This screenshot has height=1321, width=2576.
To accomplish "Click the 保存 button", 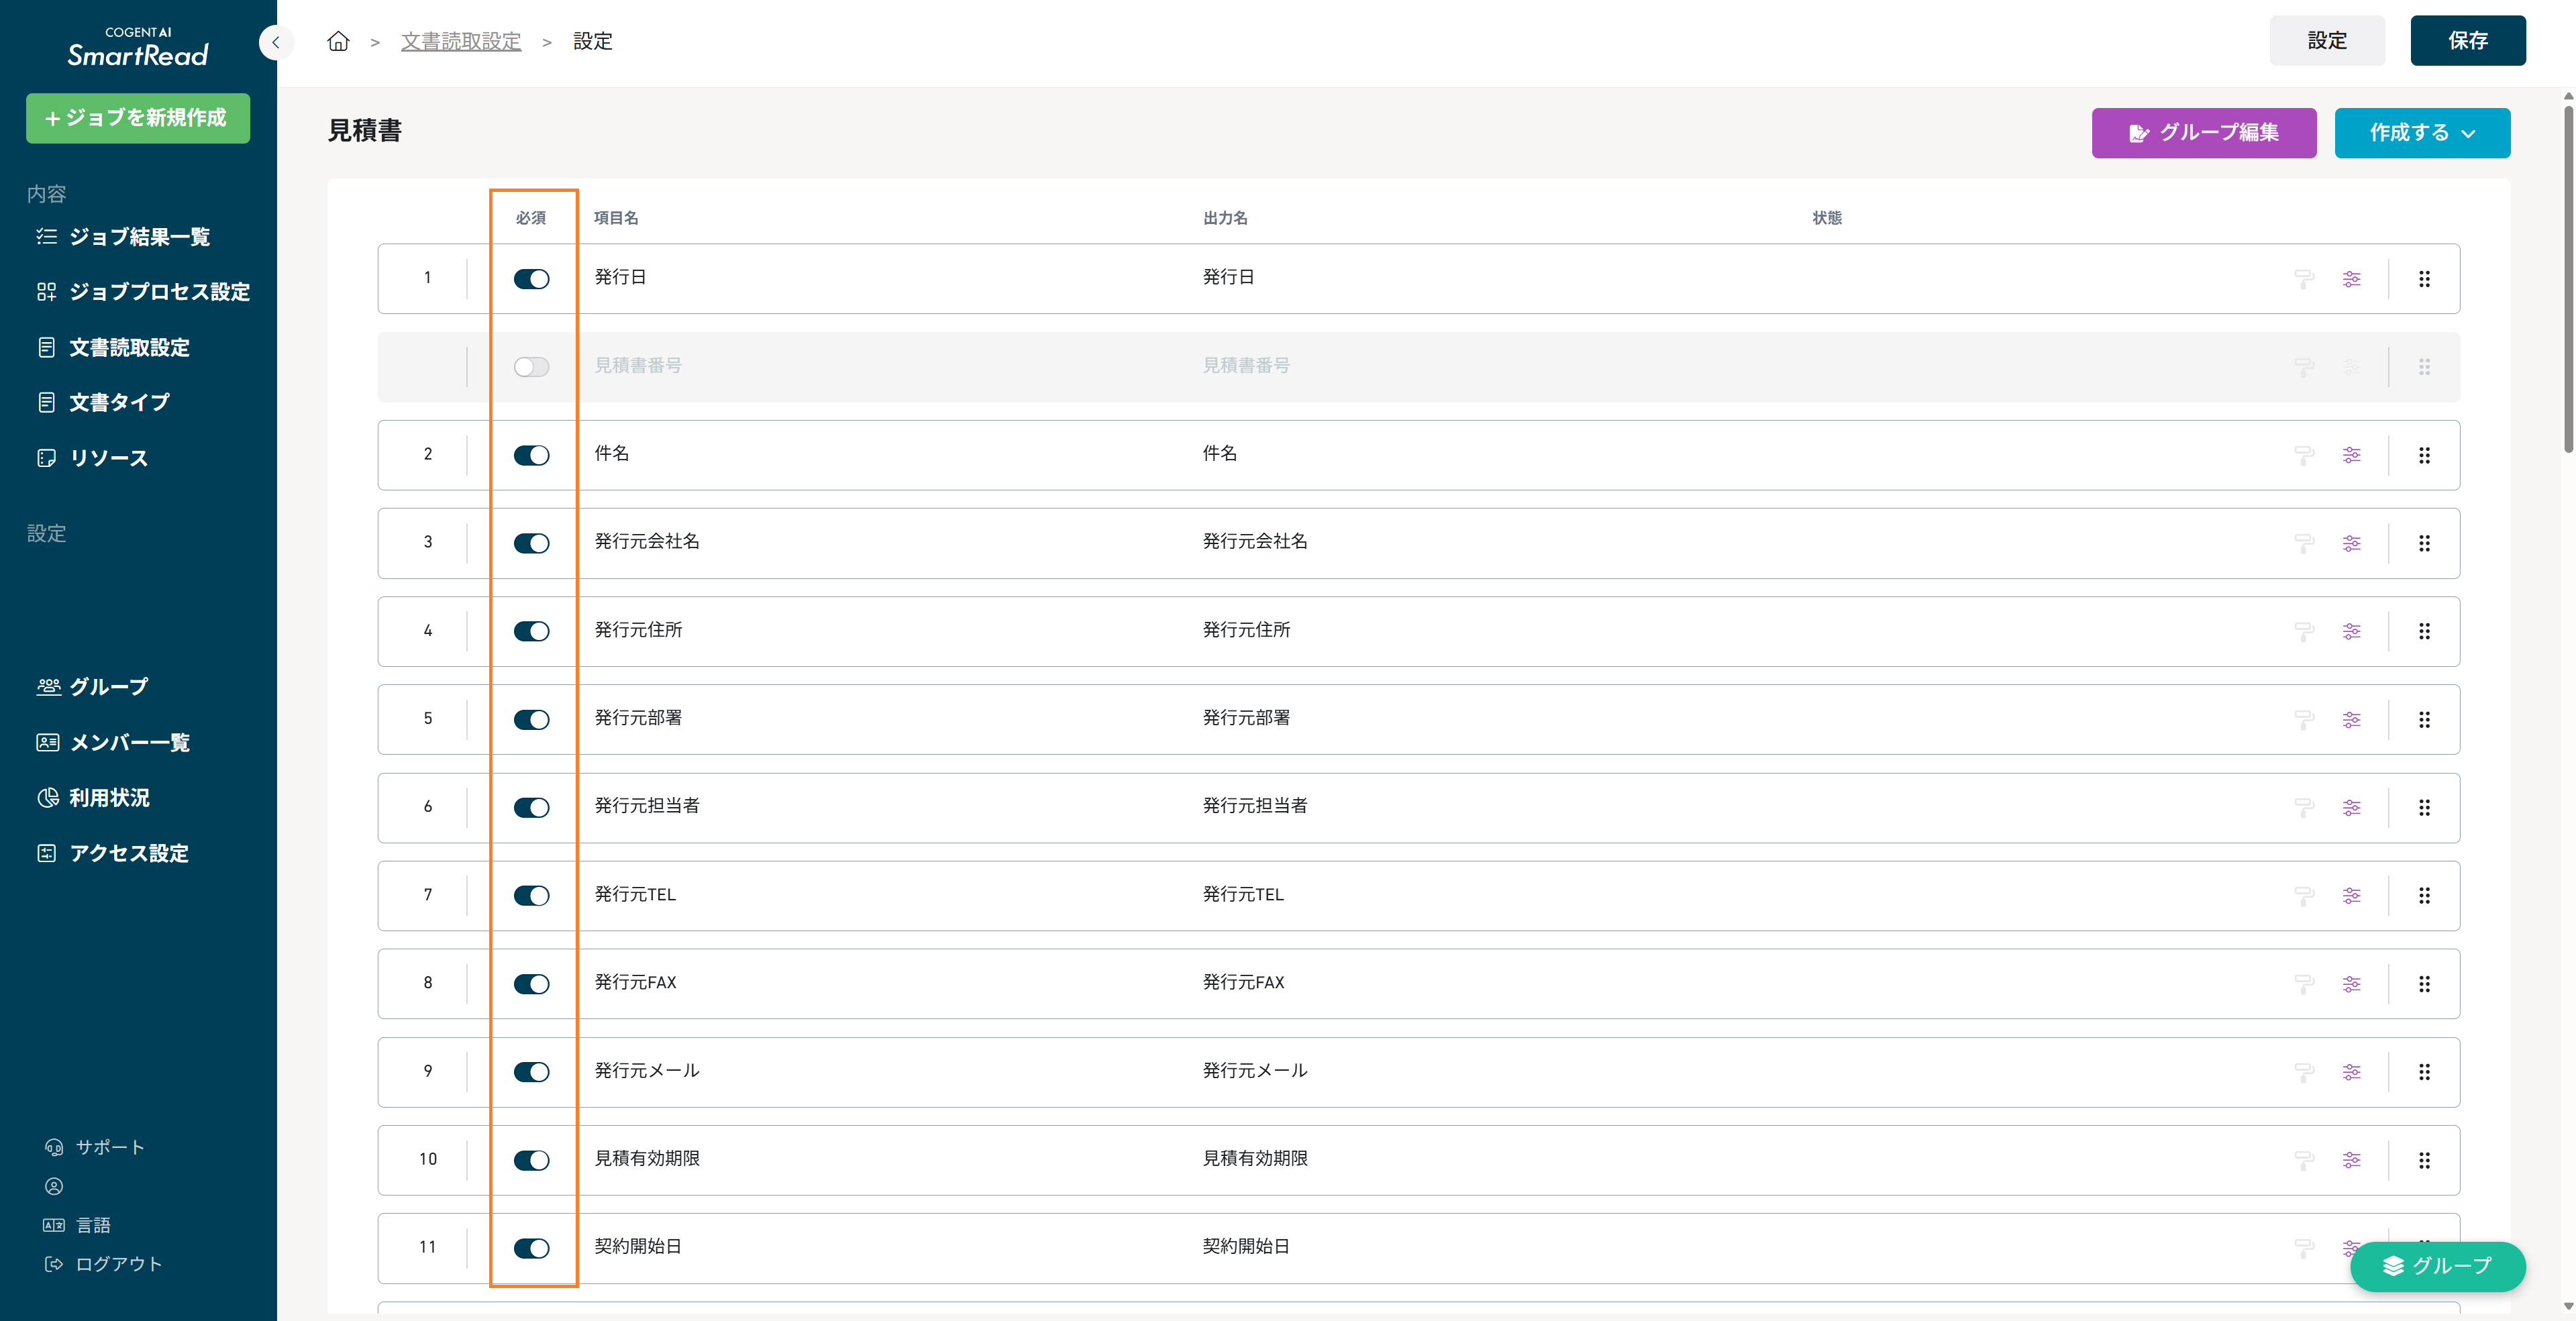I will (x=2467, y=41).
